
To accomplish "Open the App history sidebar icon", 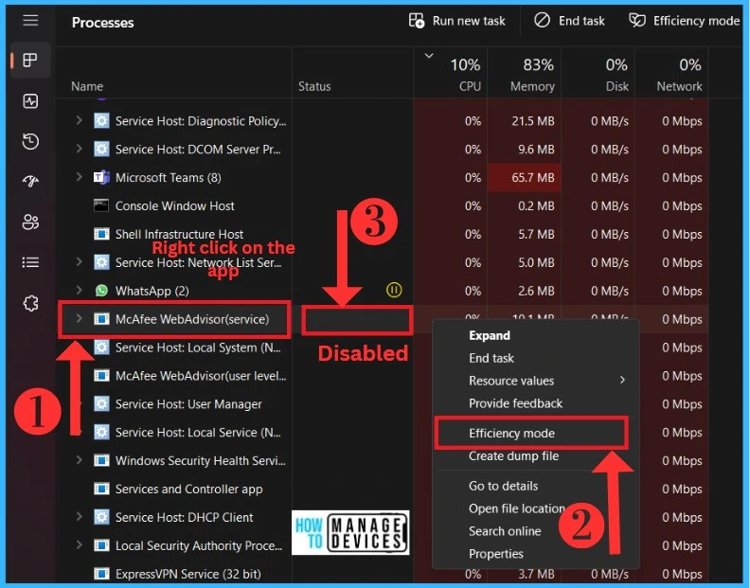I will point(30,142).
